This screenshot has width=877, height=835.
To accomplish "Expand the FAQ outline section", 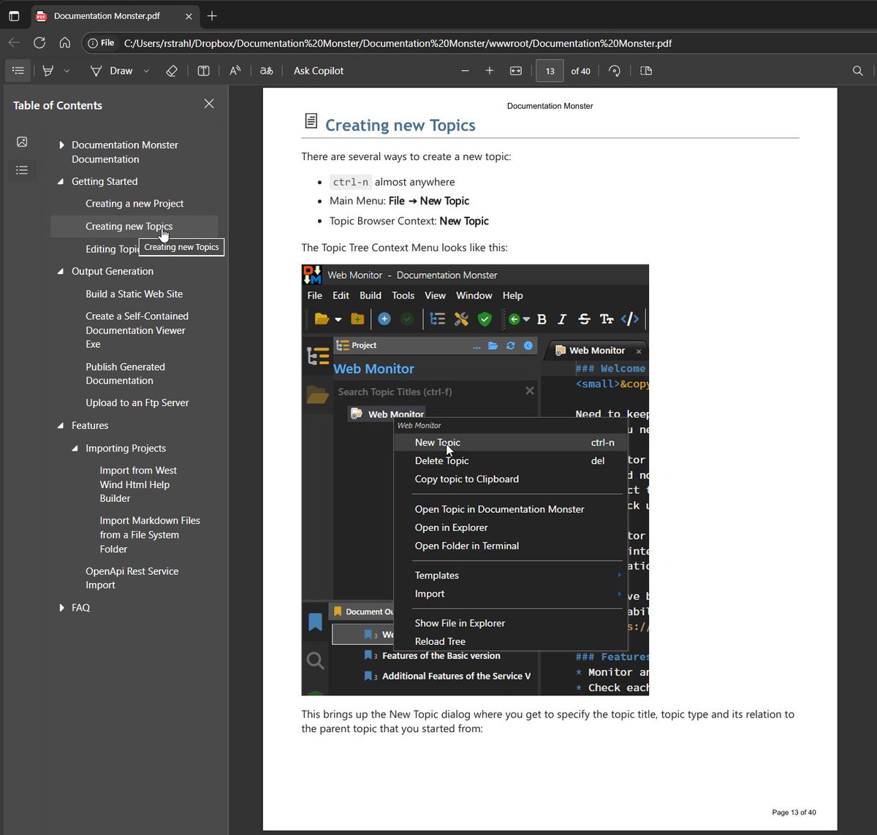I will pyautogui.click(x=61, y=608).
